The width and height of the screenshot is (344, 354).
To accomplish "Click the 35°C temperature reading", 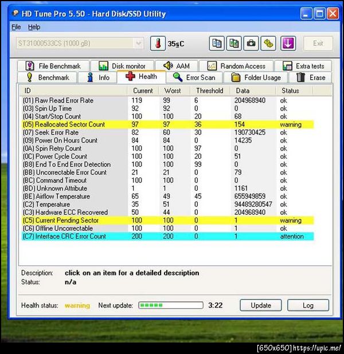I will 176,44.
